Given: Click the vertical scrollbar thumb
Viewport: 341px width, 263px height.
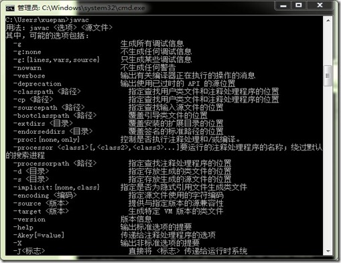Looking at the screenshot, I should 328,76.
